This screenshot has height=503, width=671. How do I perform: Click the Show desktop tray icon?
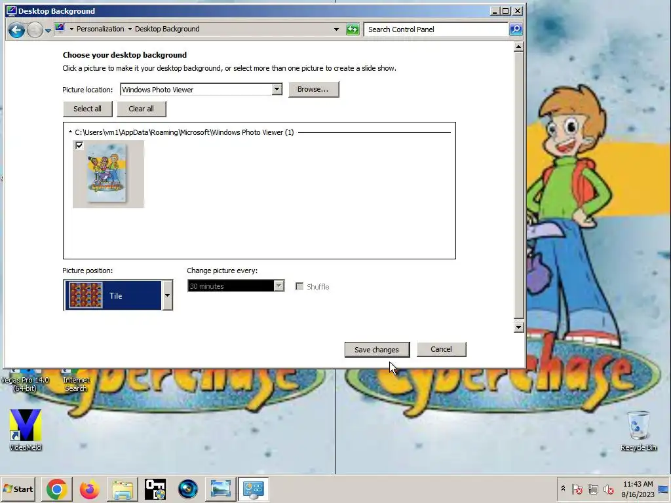click(663, 489)
